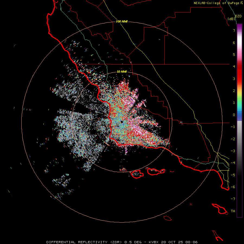Click the "-5" value on the color scale
This screenshot has height=244, width=244.
pos(233,175)
